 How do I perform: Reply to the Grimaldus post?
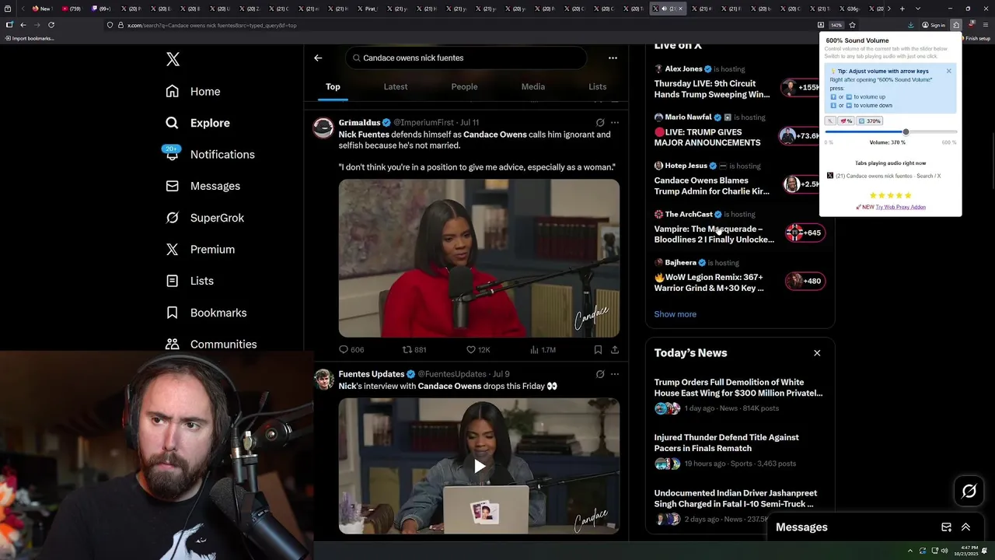[x=351, y=350]
